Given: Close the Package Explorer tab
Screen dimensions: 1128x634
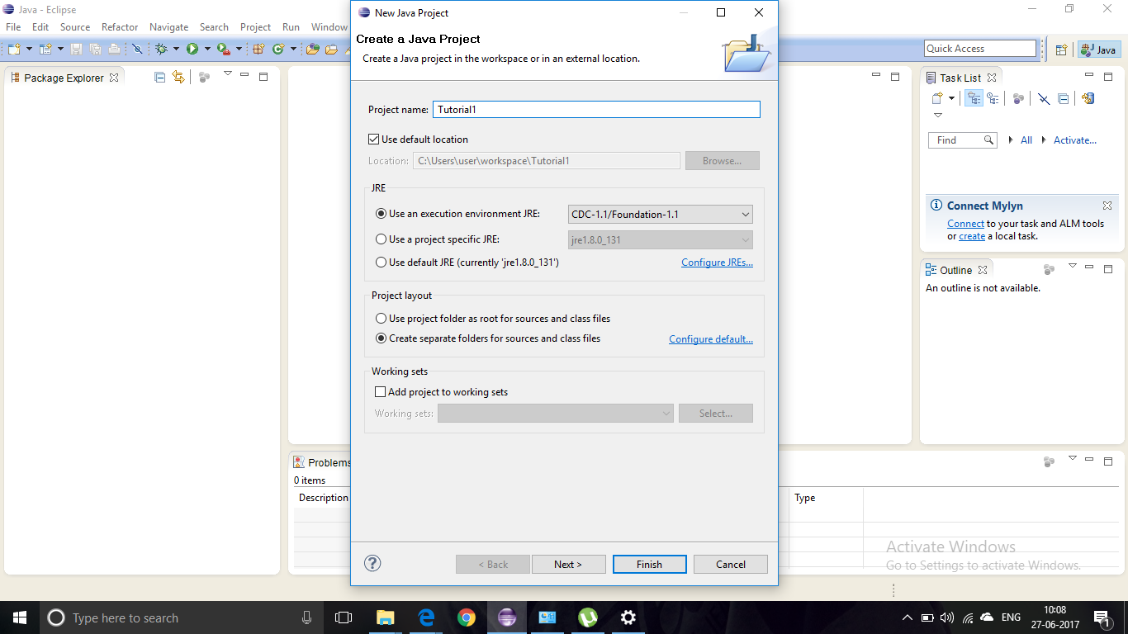Looking at the screenshot, I should tap(114, 77).
